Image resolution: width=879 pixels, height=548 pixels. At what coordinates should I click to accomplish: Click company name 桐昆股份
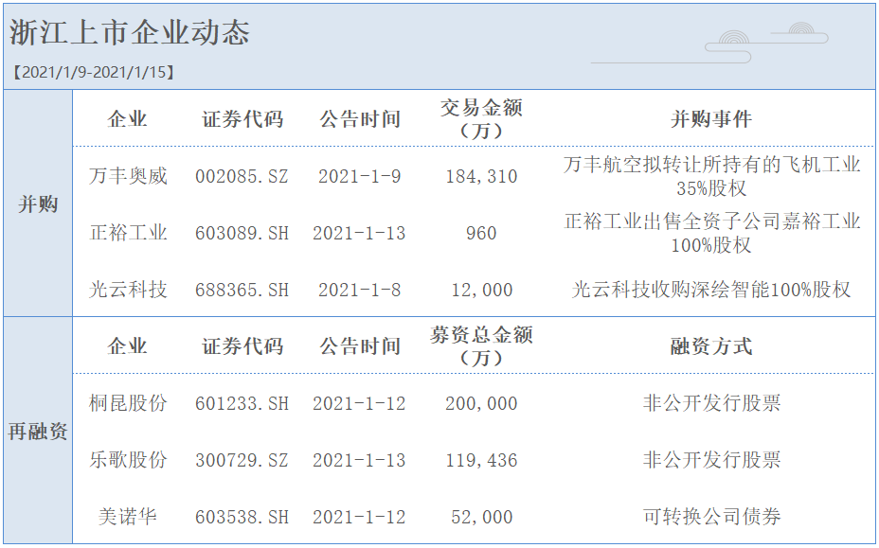[128, 403]
